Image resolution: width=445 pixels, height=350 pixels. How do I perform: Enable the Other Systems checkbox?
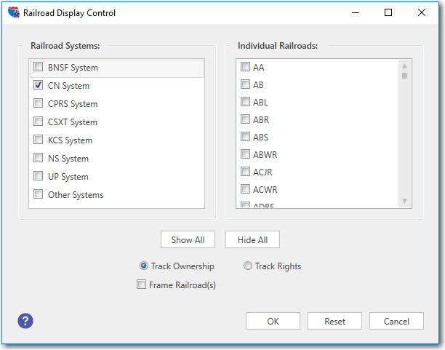click(x=38, y=195)
